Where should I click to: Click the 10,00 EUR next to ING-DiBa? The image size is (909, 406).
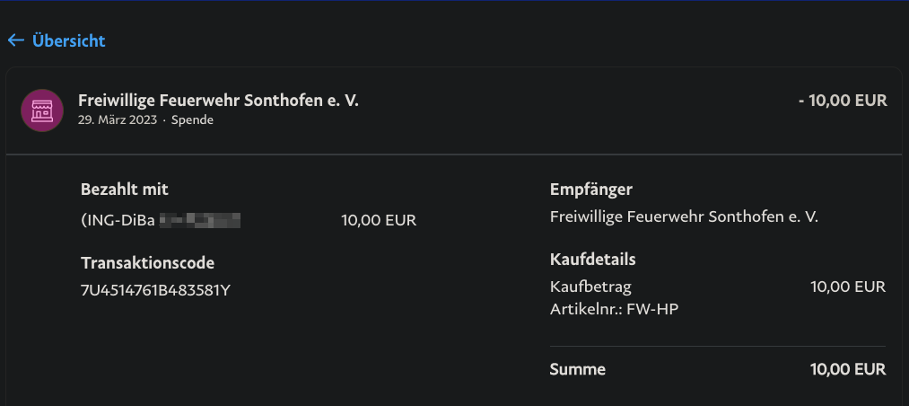point(379,220)
